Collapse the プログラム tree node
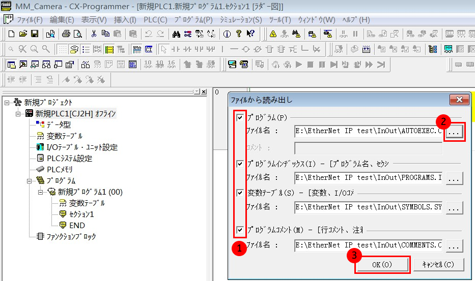This screenshot has height=281, width=475. tap(30, 181)
